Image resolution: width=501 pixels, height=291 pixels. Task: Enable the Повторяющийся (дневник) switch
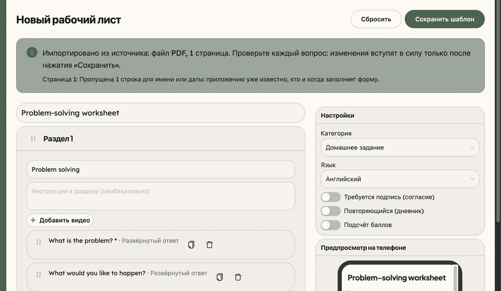(x=331, y=211)
